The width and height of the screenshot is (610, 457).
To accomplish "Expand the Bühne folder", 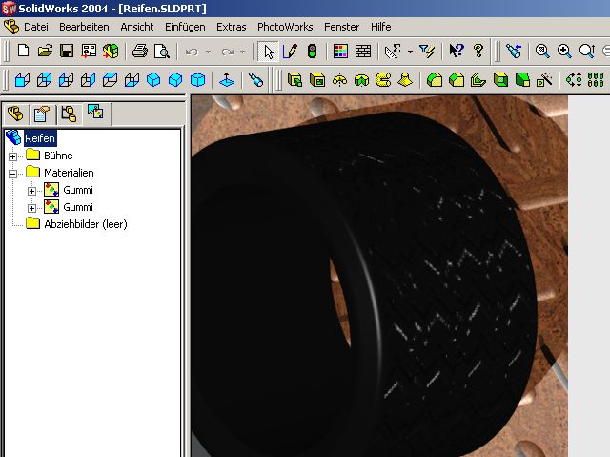I will pos(12,156).
